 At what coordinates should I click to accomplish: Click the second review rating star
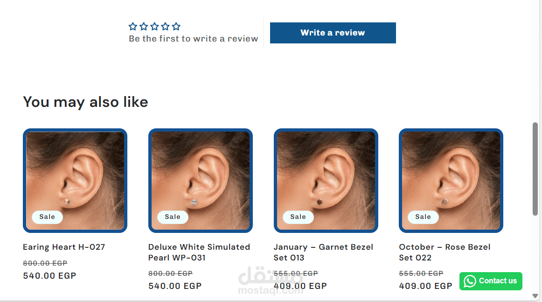point(144,27)
